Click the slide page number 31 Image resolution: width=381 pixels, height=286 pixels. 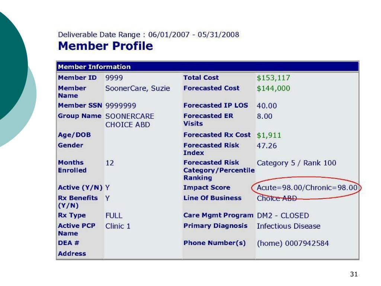tap(354, 274)
